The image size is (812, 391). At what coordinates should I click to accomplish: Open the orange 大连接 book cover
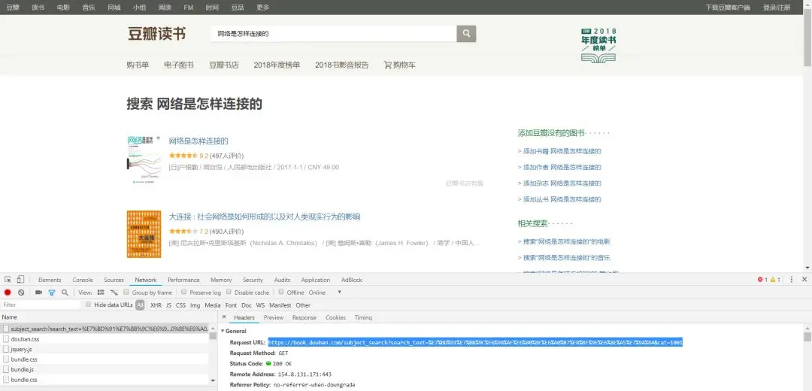(144, 234)
